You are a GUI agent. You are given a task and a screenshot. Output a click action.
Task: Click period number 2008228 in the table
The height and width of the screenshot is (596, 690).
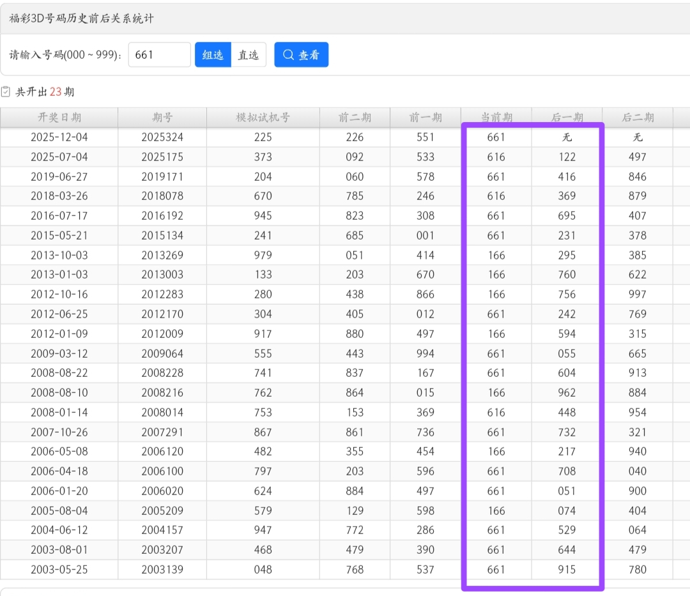(x=162, y=373)
